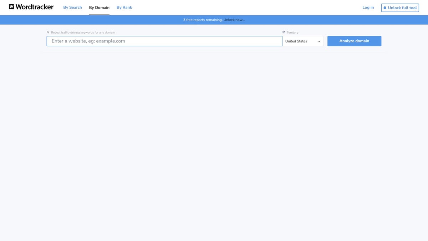428x241 pixels.
Task: Click the Territory label text
Action: (x=292, y=32)
